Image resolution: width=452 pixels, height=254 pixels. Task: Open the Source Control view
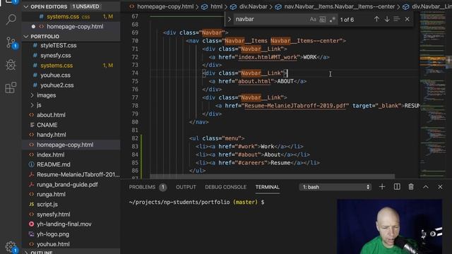(x=11, y=42)
